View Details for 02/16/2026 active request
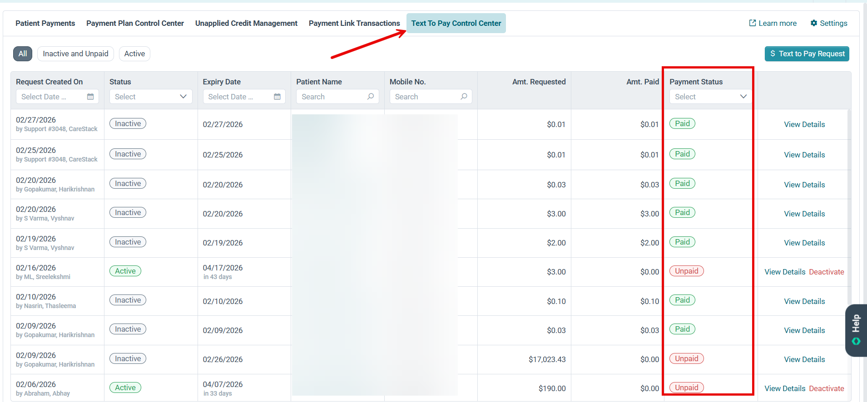Screen dimensions: 867x402 click(785, 272)
